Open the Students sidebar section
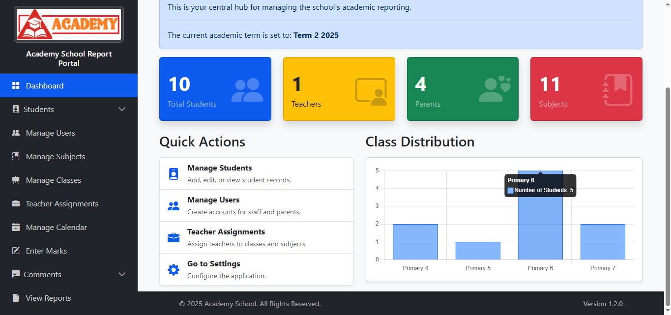 [x=39, y=109]
